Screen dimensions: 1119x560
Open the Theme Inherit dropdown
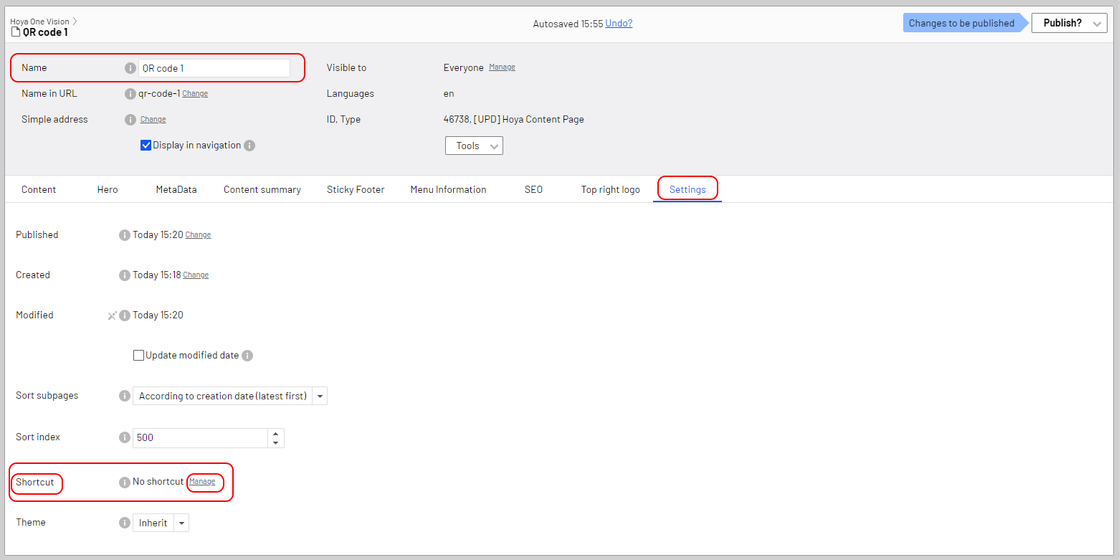click(182, 523)
